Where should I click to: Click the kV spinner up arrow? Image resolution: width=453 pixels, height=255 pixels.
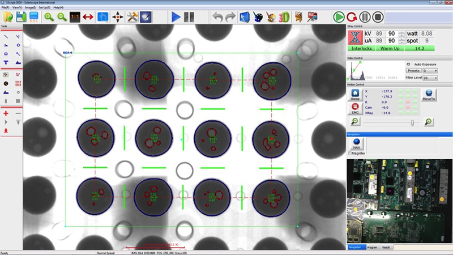[401, 32]
